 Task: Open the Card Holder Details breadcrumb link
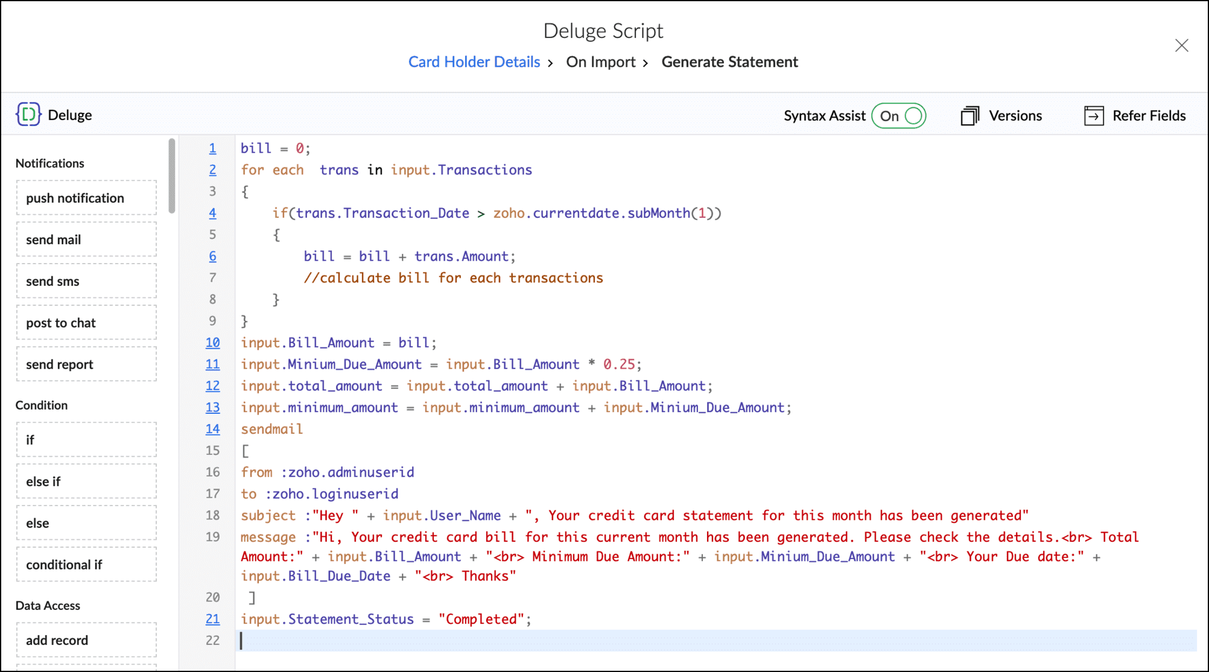[474, 62]
